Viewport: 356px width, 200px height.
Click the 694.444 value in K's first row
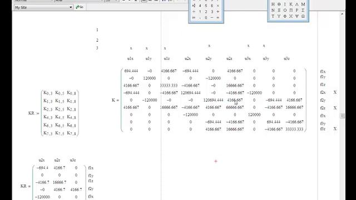pos(131,71)
